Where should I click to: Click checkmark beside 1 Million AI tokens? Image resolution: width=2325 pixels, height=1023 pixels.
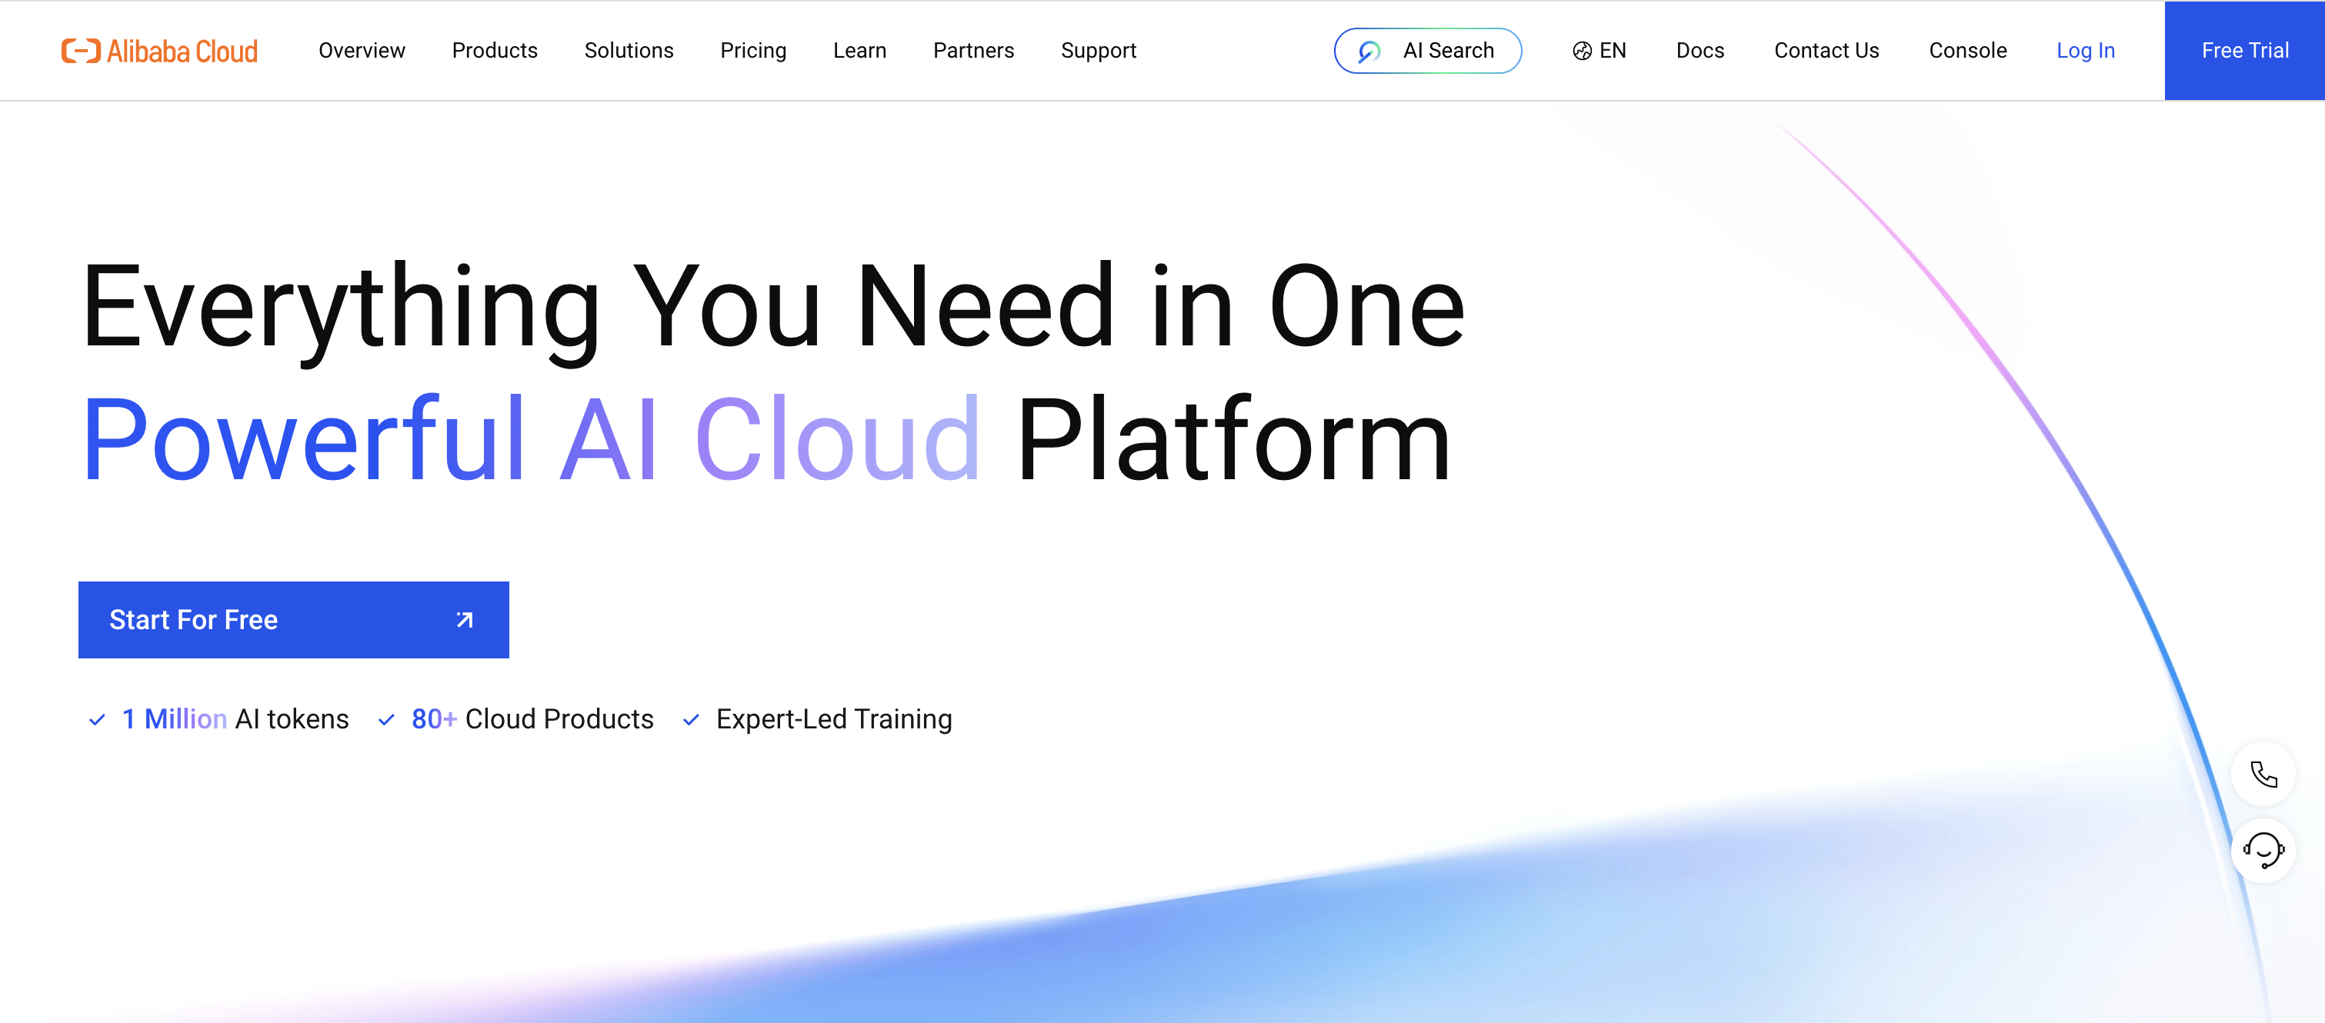[98, 720]
